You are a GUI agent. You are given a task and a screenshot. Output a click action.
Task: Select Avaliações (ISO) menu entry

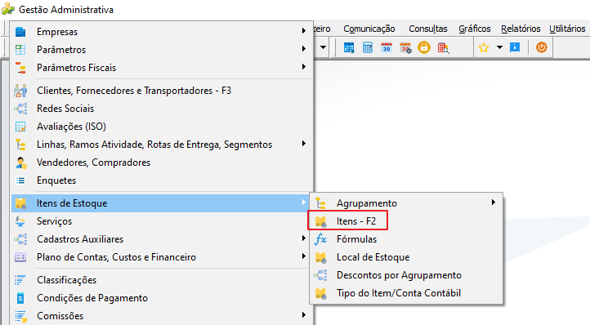point(162,127)
